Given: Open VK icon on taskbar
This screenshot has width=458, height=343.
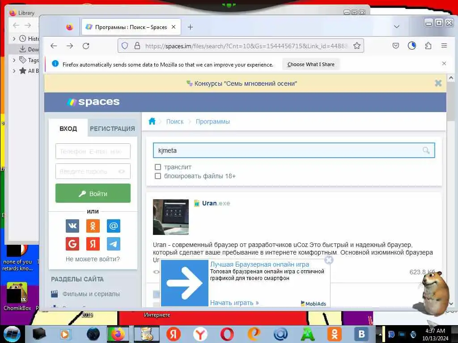Looking at the screenshot, I should (361, 334).
